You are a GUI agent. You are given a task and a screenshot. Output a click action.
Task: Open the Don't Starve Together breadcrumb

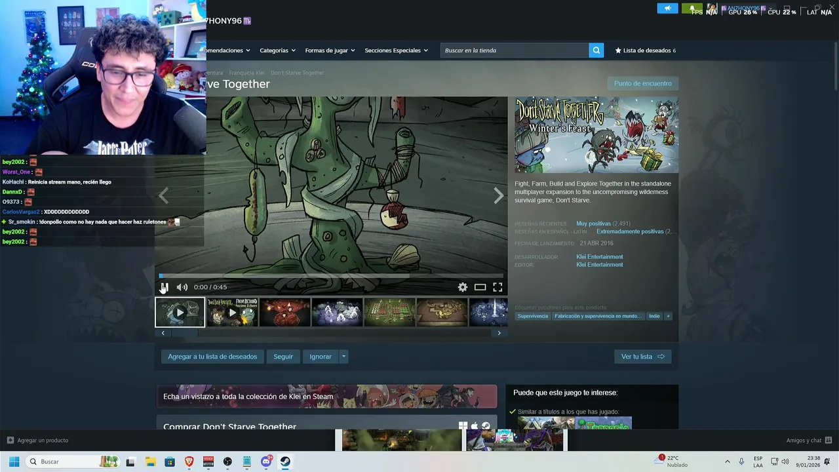click(x=298, y=73)
